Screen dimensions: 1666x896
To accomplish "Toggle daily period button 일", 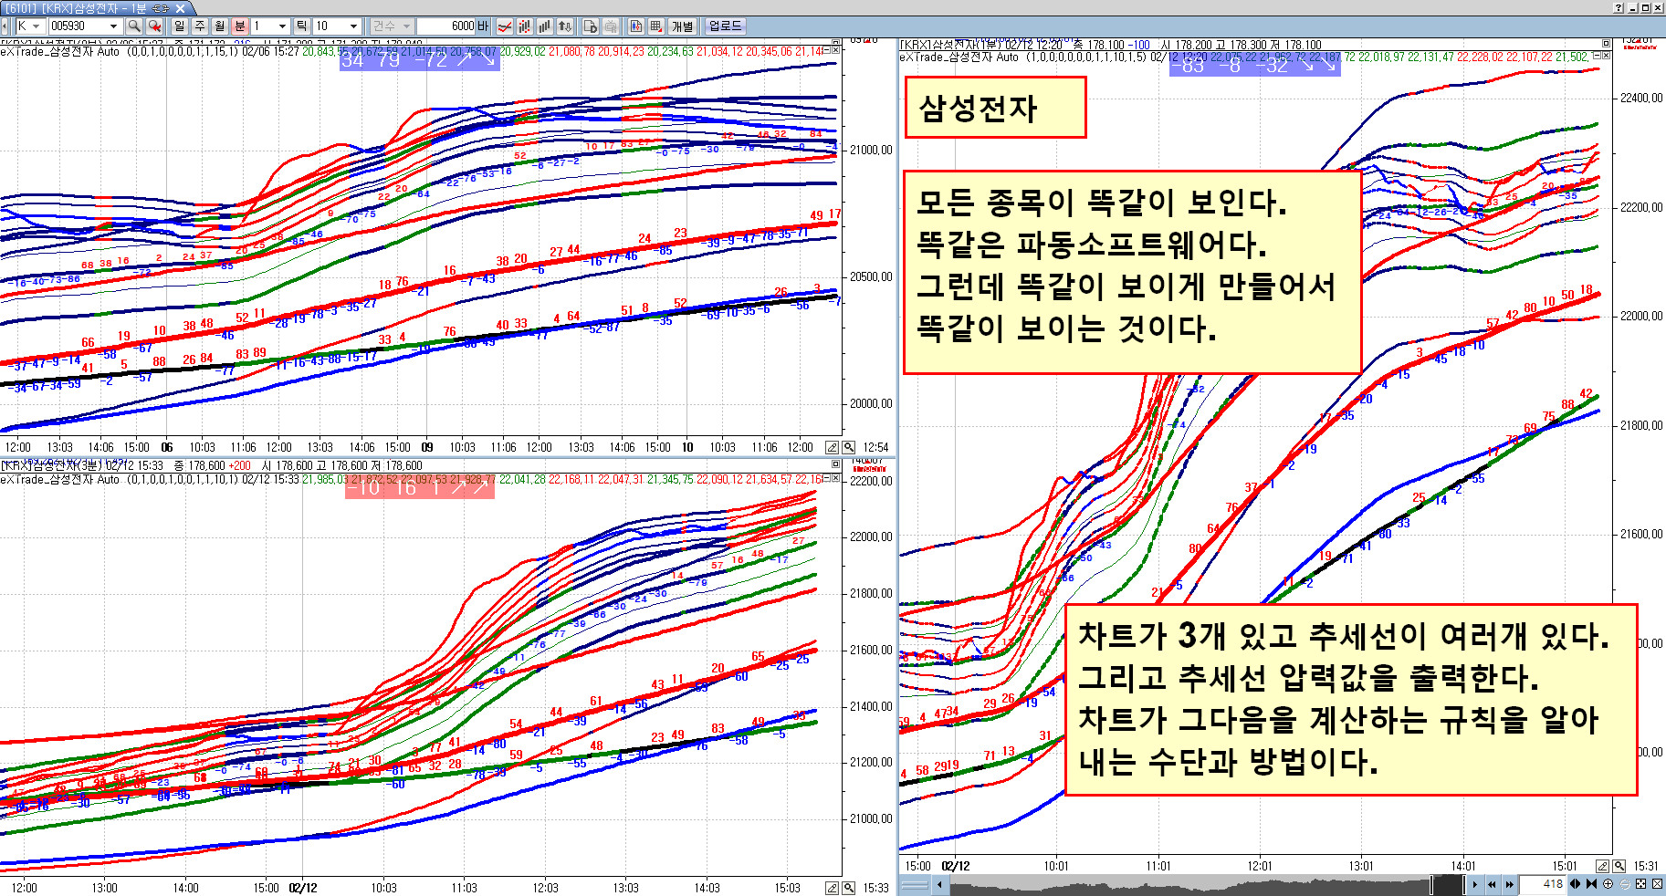I will [x=180, y=26].
